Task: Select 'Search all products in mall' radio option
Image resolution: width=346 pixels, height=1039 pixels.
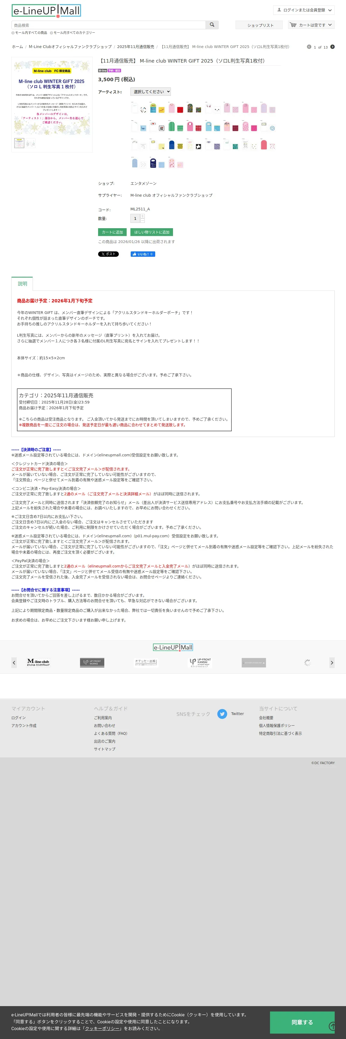Action: pos(29,33)
